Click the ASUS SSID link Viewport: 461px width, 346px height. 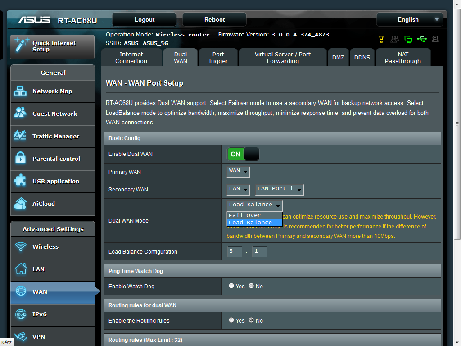click(x=131, y=43)
